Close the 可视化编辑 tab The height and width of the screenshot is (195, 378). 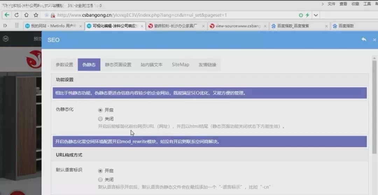pyautogui.click(x=142, y=26)
